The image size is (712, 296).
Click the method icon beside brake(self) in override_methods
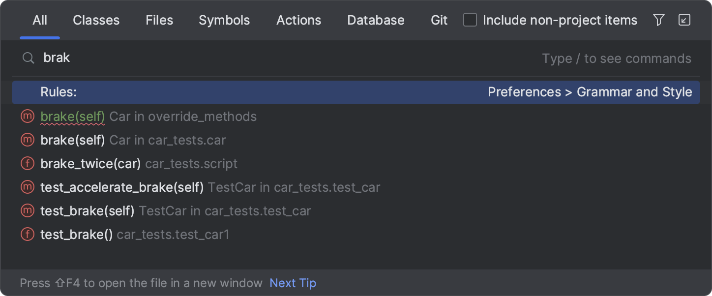(x=27, y=116)
